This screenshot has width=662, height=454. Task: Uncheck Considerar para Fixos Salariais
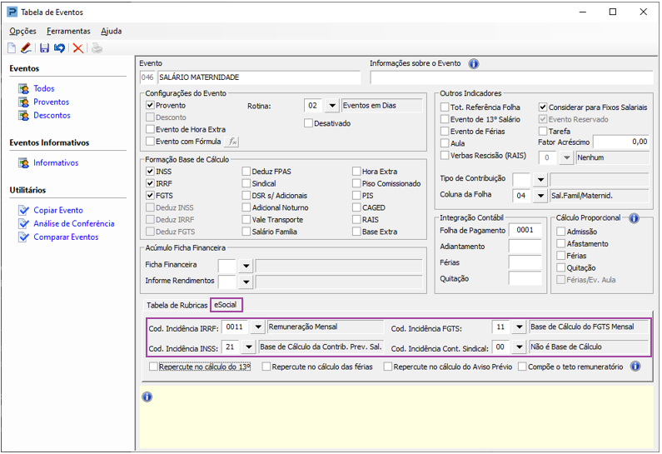click(x=543, y=107)
